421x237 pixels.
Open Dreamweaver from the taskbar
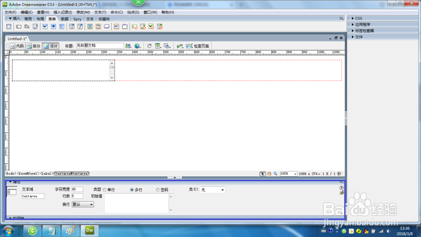click(90, 231)
